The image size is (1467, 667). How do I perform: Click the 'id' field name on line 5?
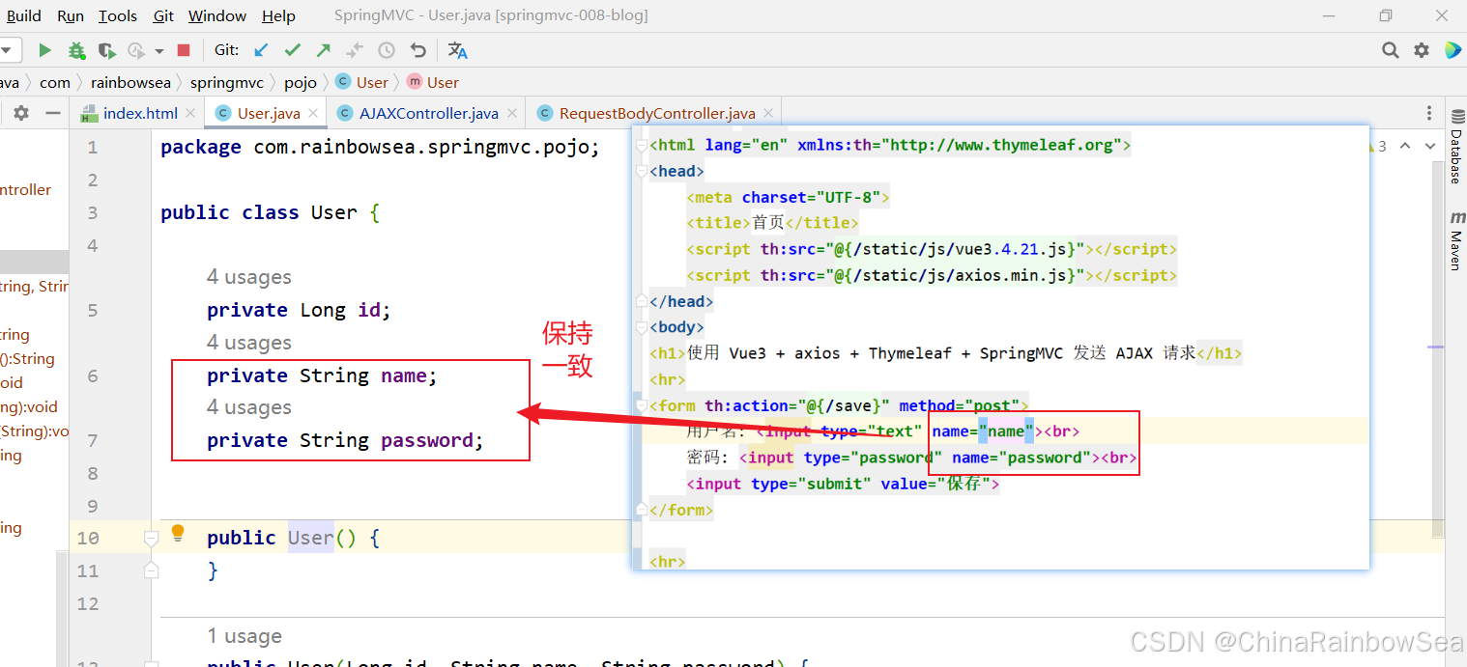(x=368, y=310)
